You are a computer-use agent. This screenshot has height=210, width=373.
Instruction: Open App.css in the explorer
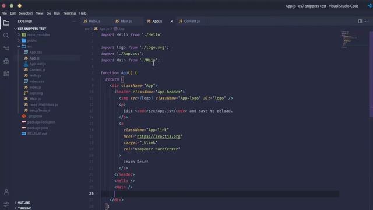click(x=36, y=52)
